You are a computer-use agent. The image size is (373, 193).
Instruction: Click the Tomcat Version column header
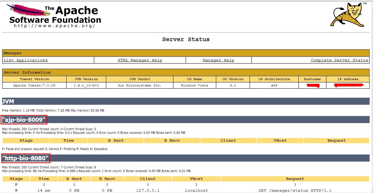pos(34,79)
